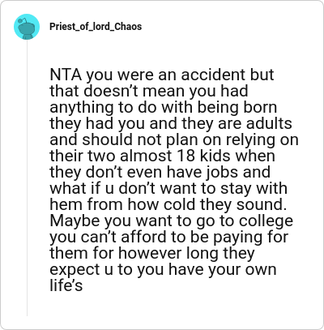This screenshot has width=324, height=330.
Task: Collapse the comment via the vertical thread line
Action: [x=27, y=178]
